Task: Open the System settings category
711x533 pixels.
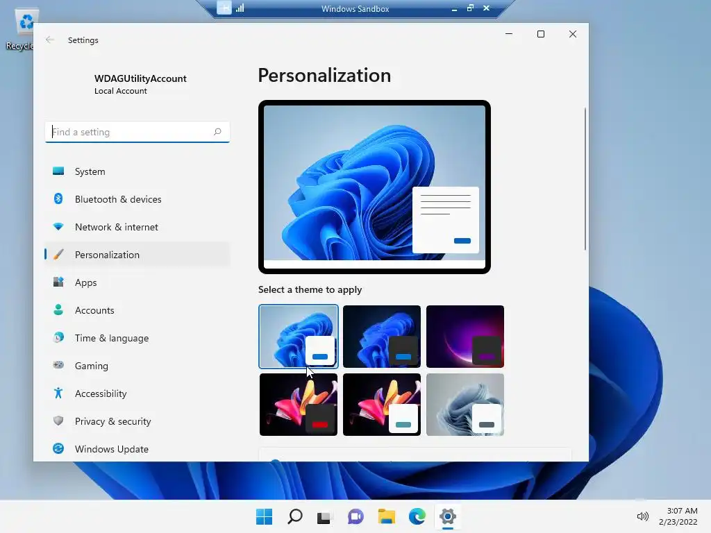Action: (x=137, y=171)
